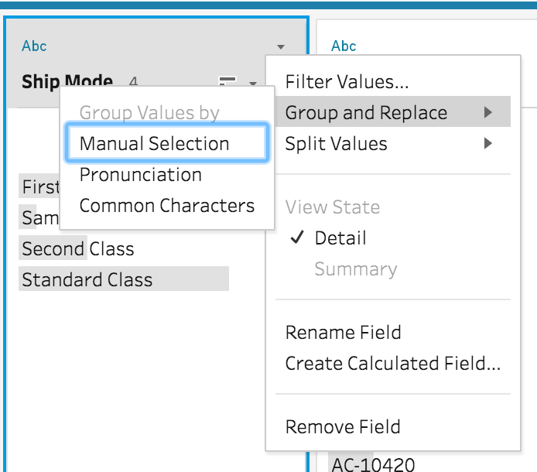The height and width of the screenshot is (472, 537).
Task: Click the Abc type icon on the adjacent field
Action: point(344,46)
